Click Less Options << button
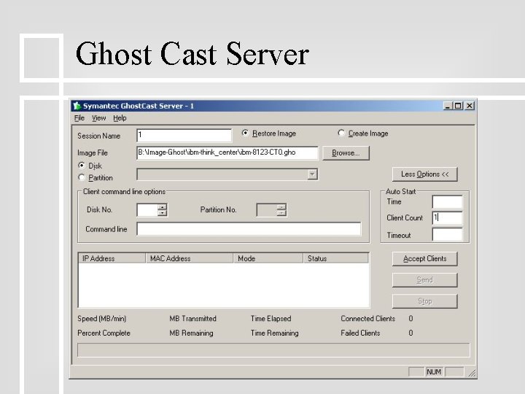525x394 pixels. [424, 174]
